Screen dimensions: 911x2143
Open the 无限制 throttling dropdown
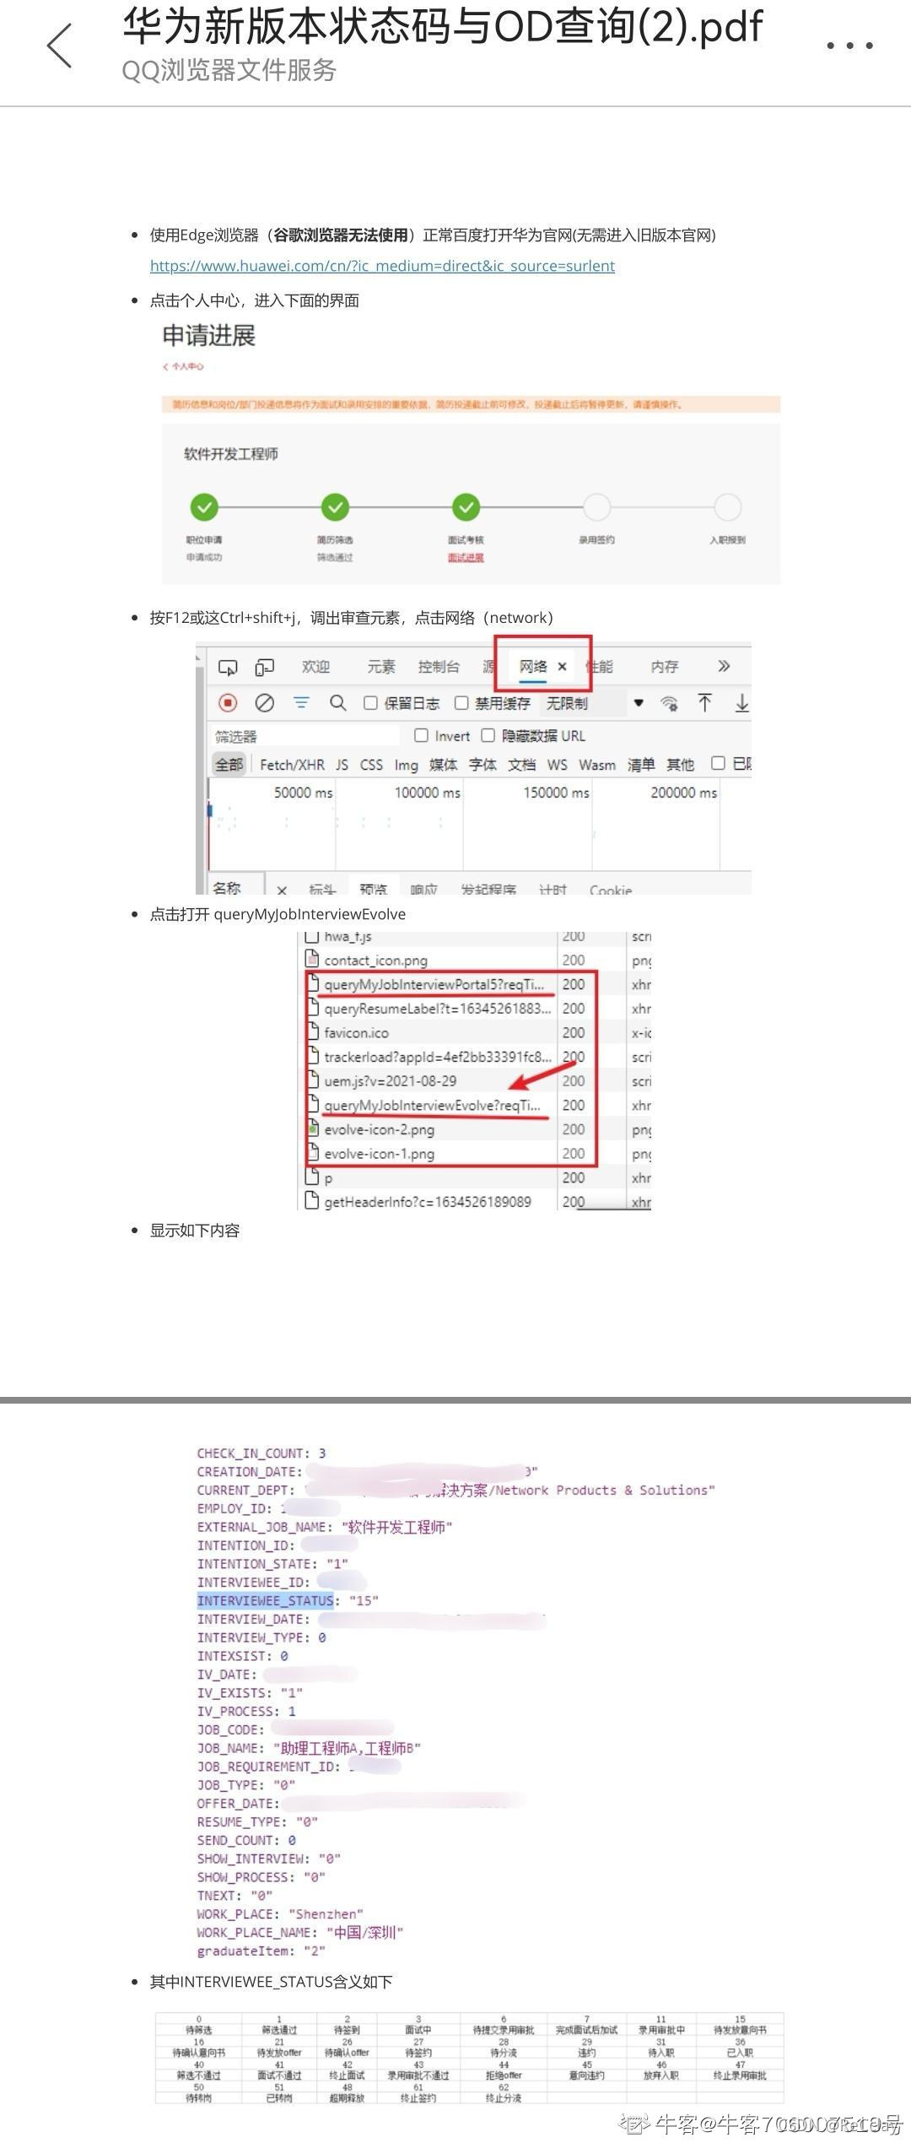pos(594,703)
